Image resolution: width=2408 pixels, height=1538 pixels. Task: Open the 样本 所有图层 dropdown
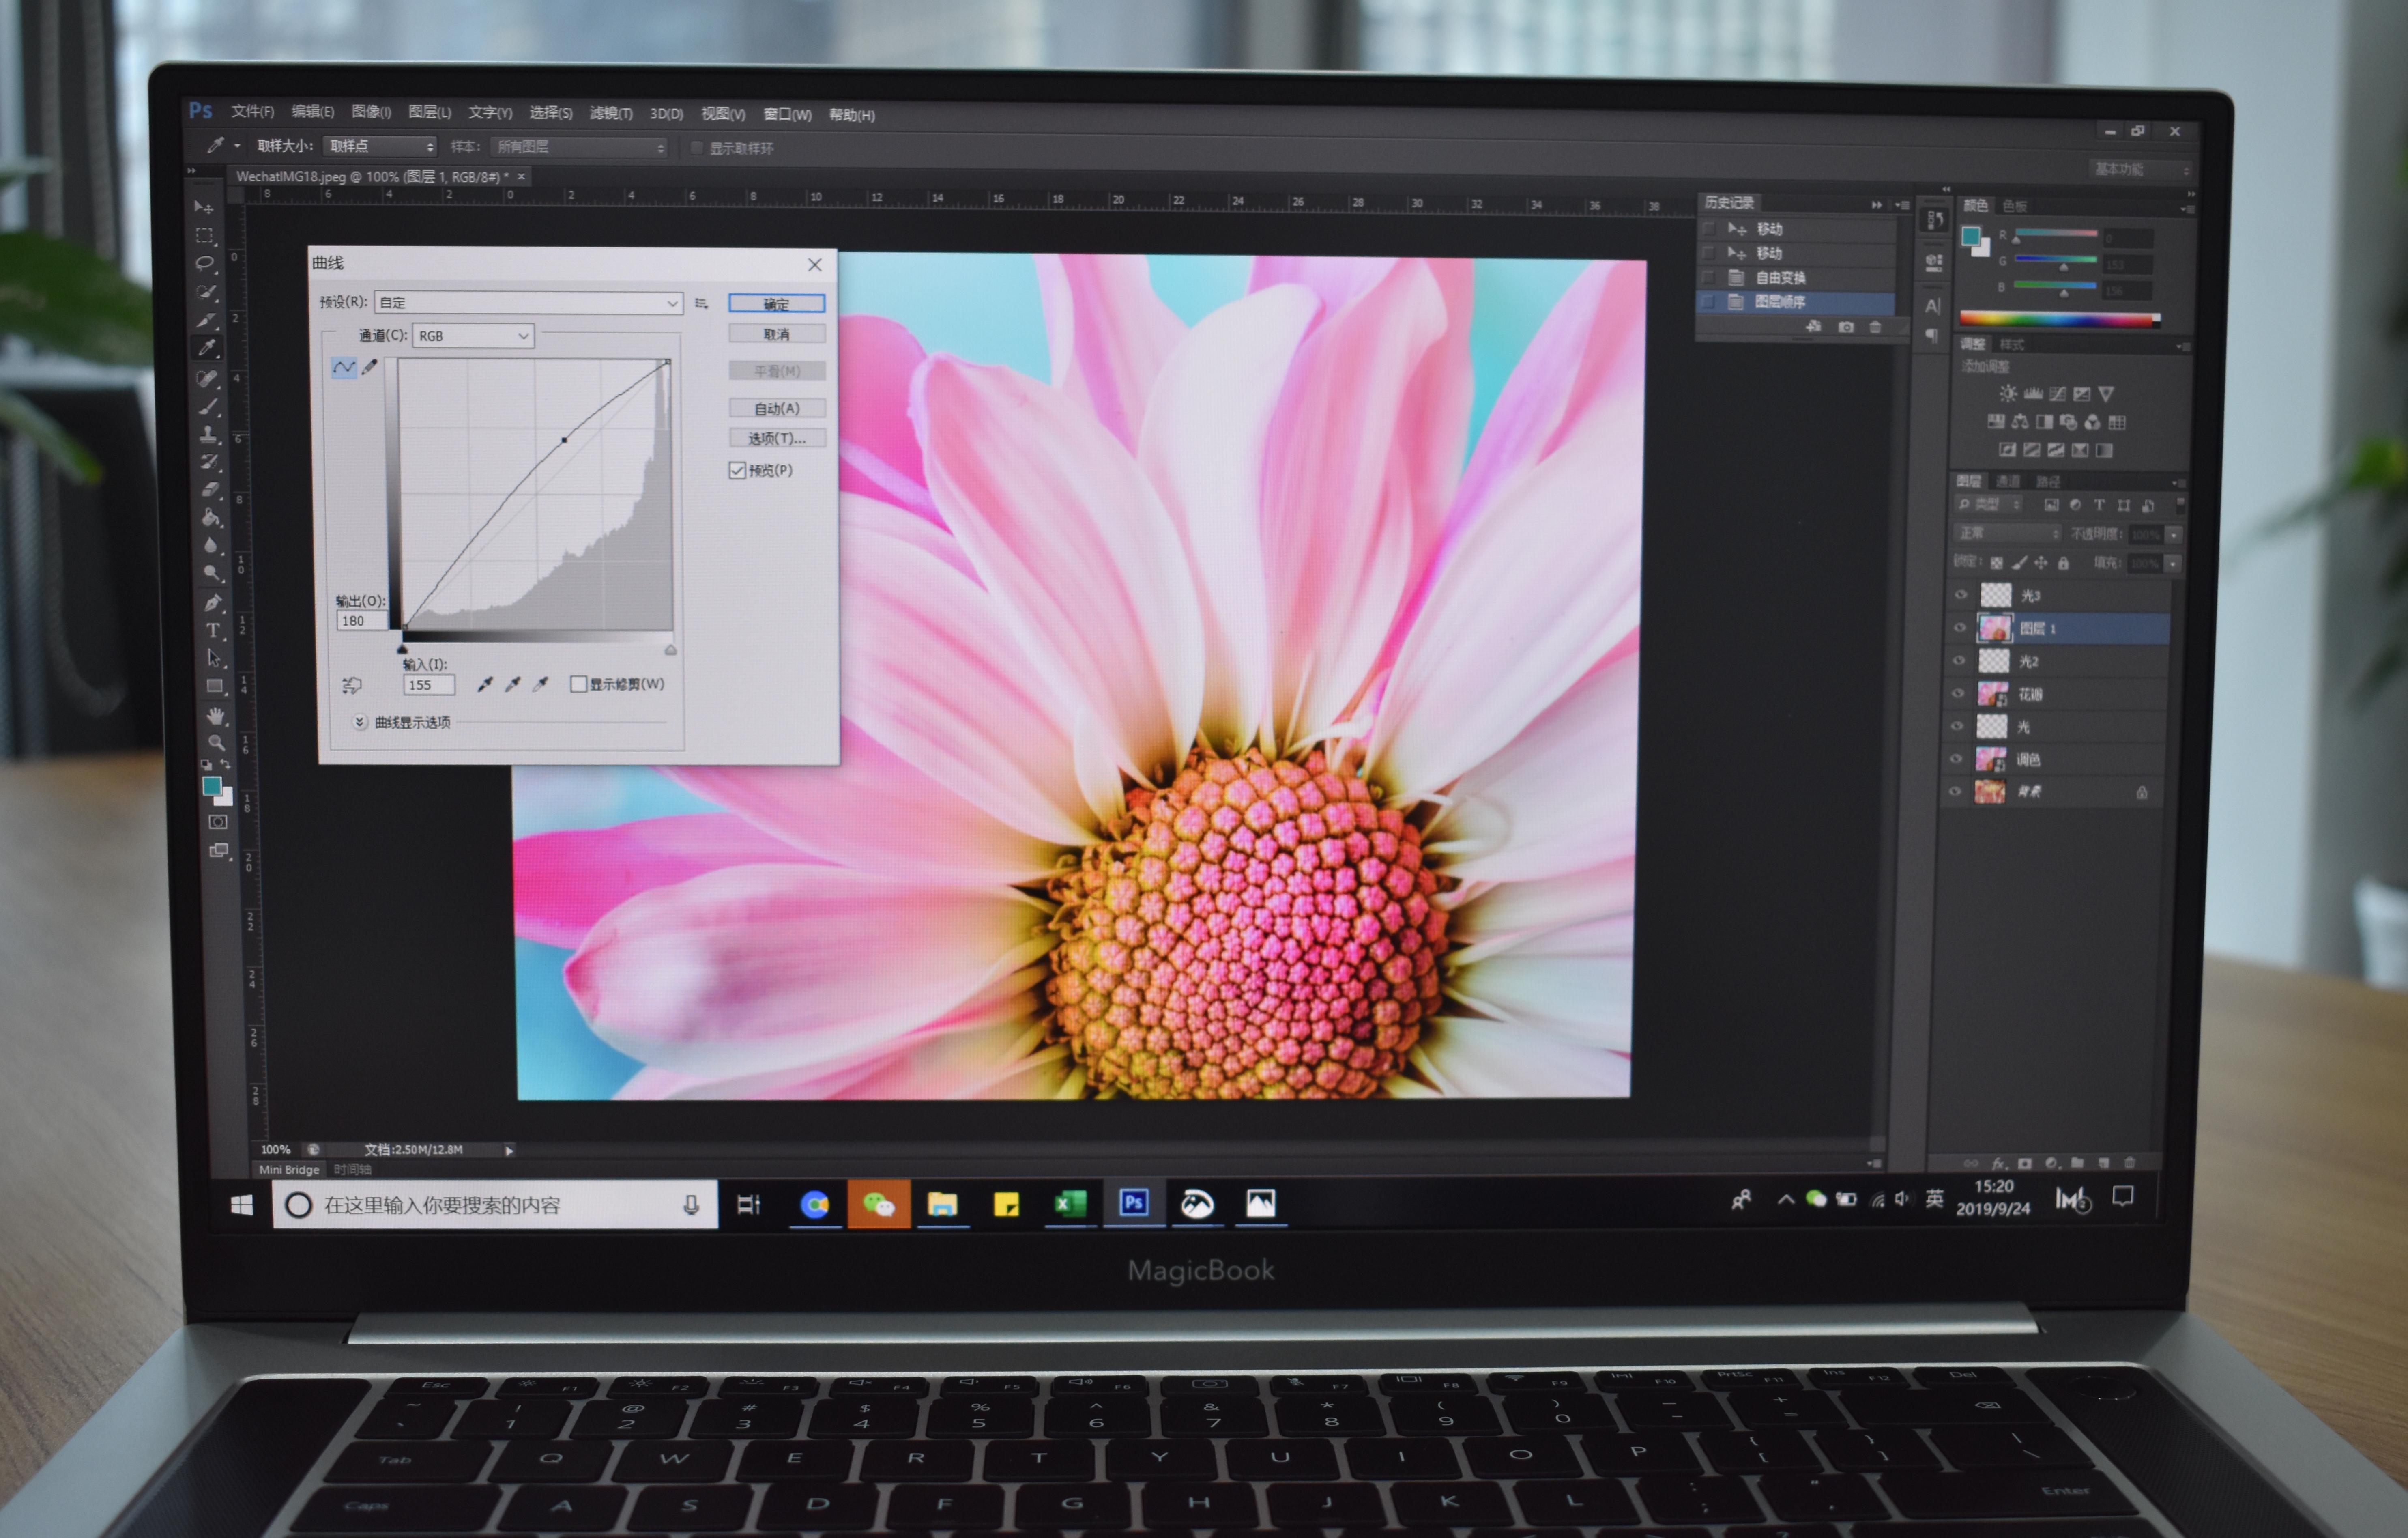pyautogui.click(x=579, y=148)
